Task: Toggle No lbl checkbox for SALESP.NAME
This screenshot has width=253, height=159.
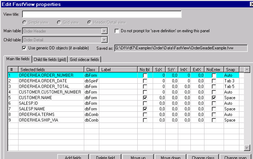Action: [x=145, y=109]
